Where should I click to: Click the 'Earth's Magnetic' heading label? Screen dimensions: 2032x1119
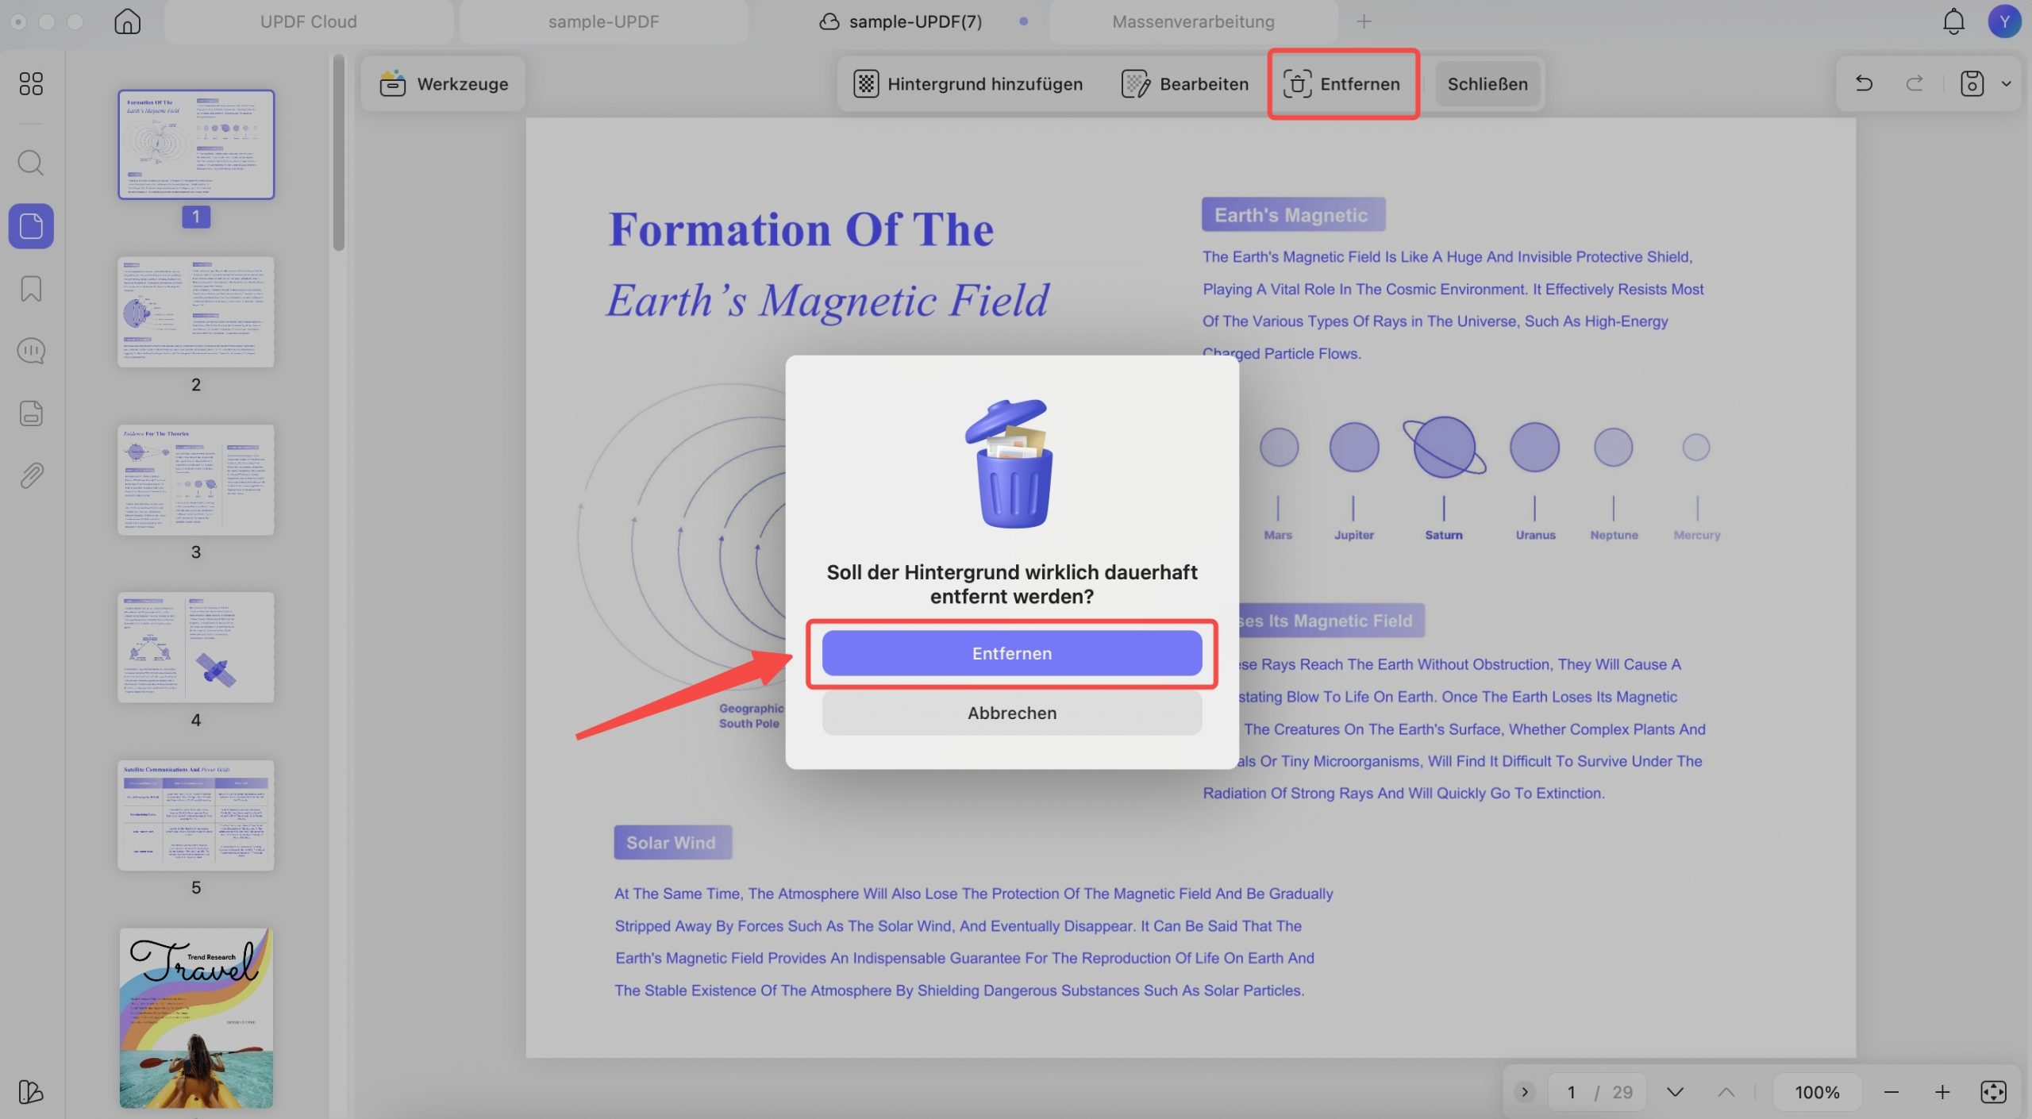coord(1293,214)
